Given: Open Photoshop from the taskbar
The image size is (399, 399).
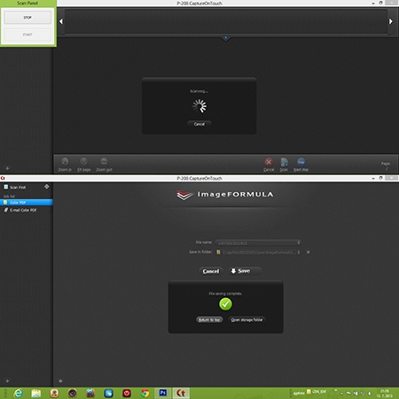Looking at the screenshot, I should [162, 393].
